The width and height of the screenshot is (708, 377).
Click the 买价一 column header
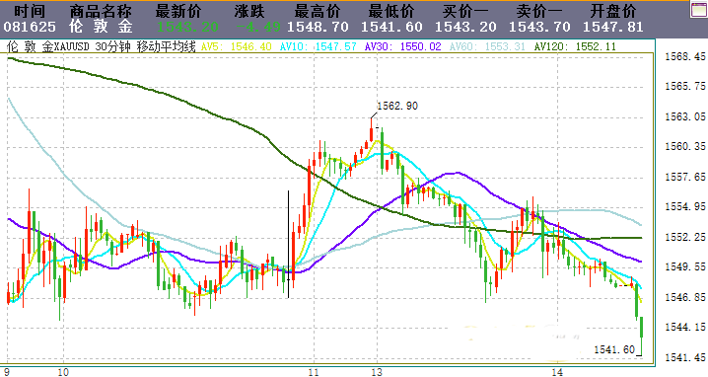pos(465,11)
